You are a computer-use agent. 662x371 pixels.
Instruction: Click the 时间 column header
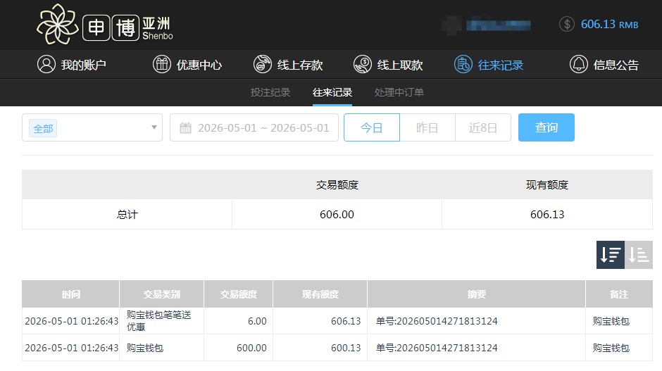[x=70, y=294]
